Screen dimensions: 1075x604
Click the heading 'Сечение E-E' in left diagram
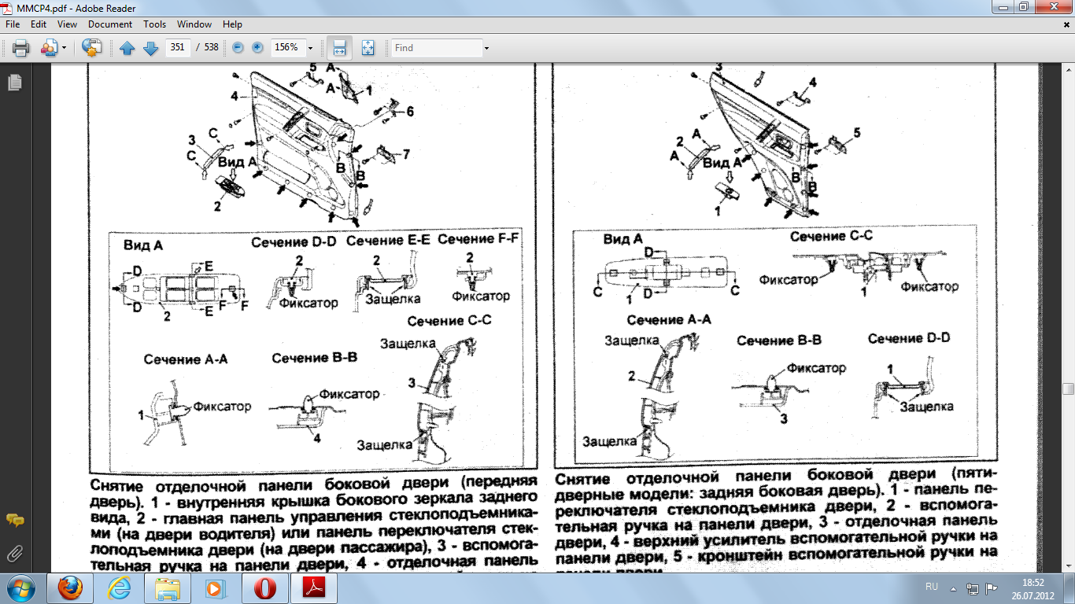point(388,240)
